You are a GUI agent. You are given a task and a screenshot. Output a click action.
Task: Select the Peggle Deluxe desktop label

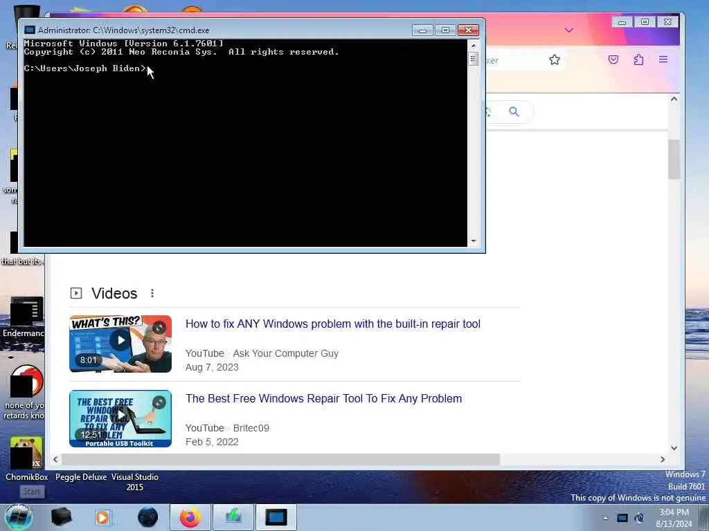(x=81, y=477)
